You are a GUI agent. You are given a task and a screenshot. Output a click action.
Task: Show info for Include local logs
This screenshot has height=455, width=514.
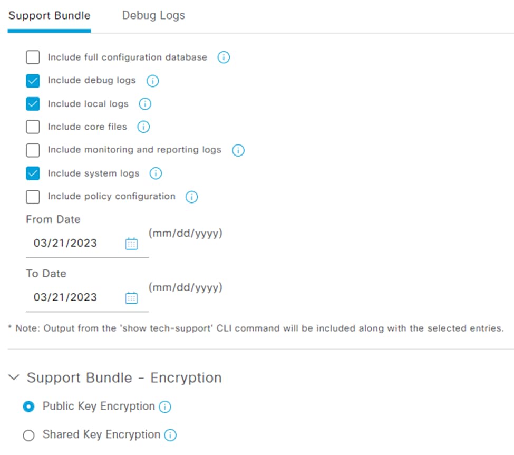click(x=145, y=104)
